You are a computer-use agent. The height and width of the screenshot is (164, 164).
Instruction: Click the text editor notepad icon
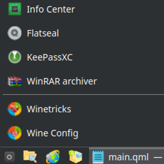(x=98, y=157)
